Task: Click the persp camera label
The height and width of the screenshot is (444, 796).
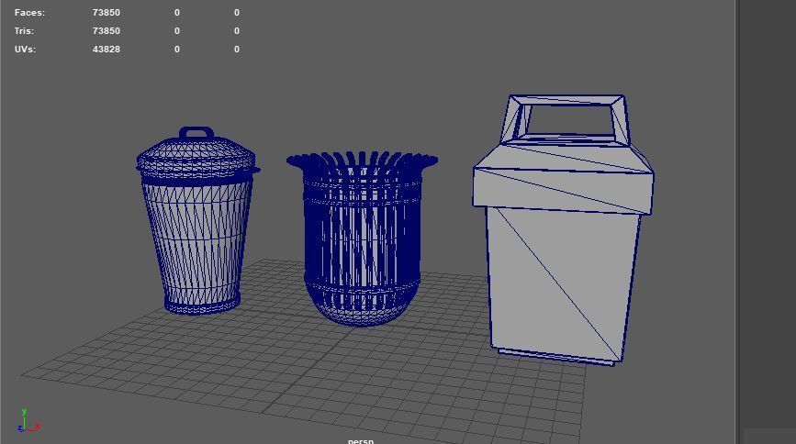Action: (x=361, y=440)
